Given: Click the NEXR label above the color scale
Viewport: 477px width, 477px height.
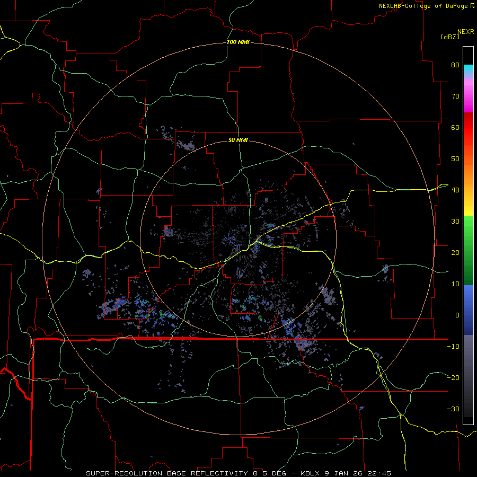Looking at the screenshot, I should (x=466, y=32).
